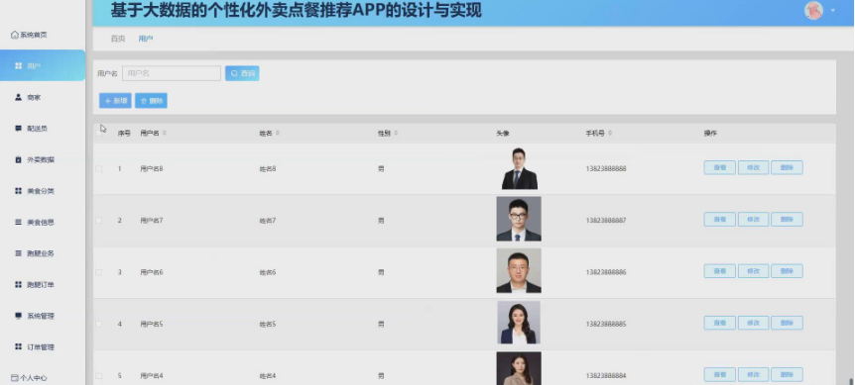Image resolution: width=855 pixels, height=385 pixels.
Task: Click the user avatar in top-right header
Action: click(x=813, y=10)
